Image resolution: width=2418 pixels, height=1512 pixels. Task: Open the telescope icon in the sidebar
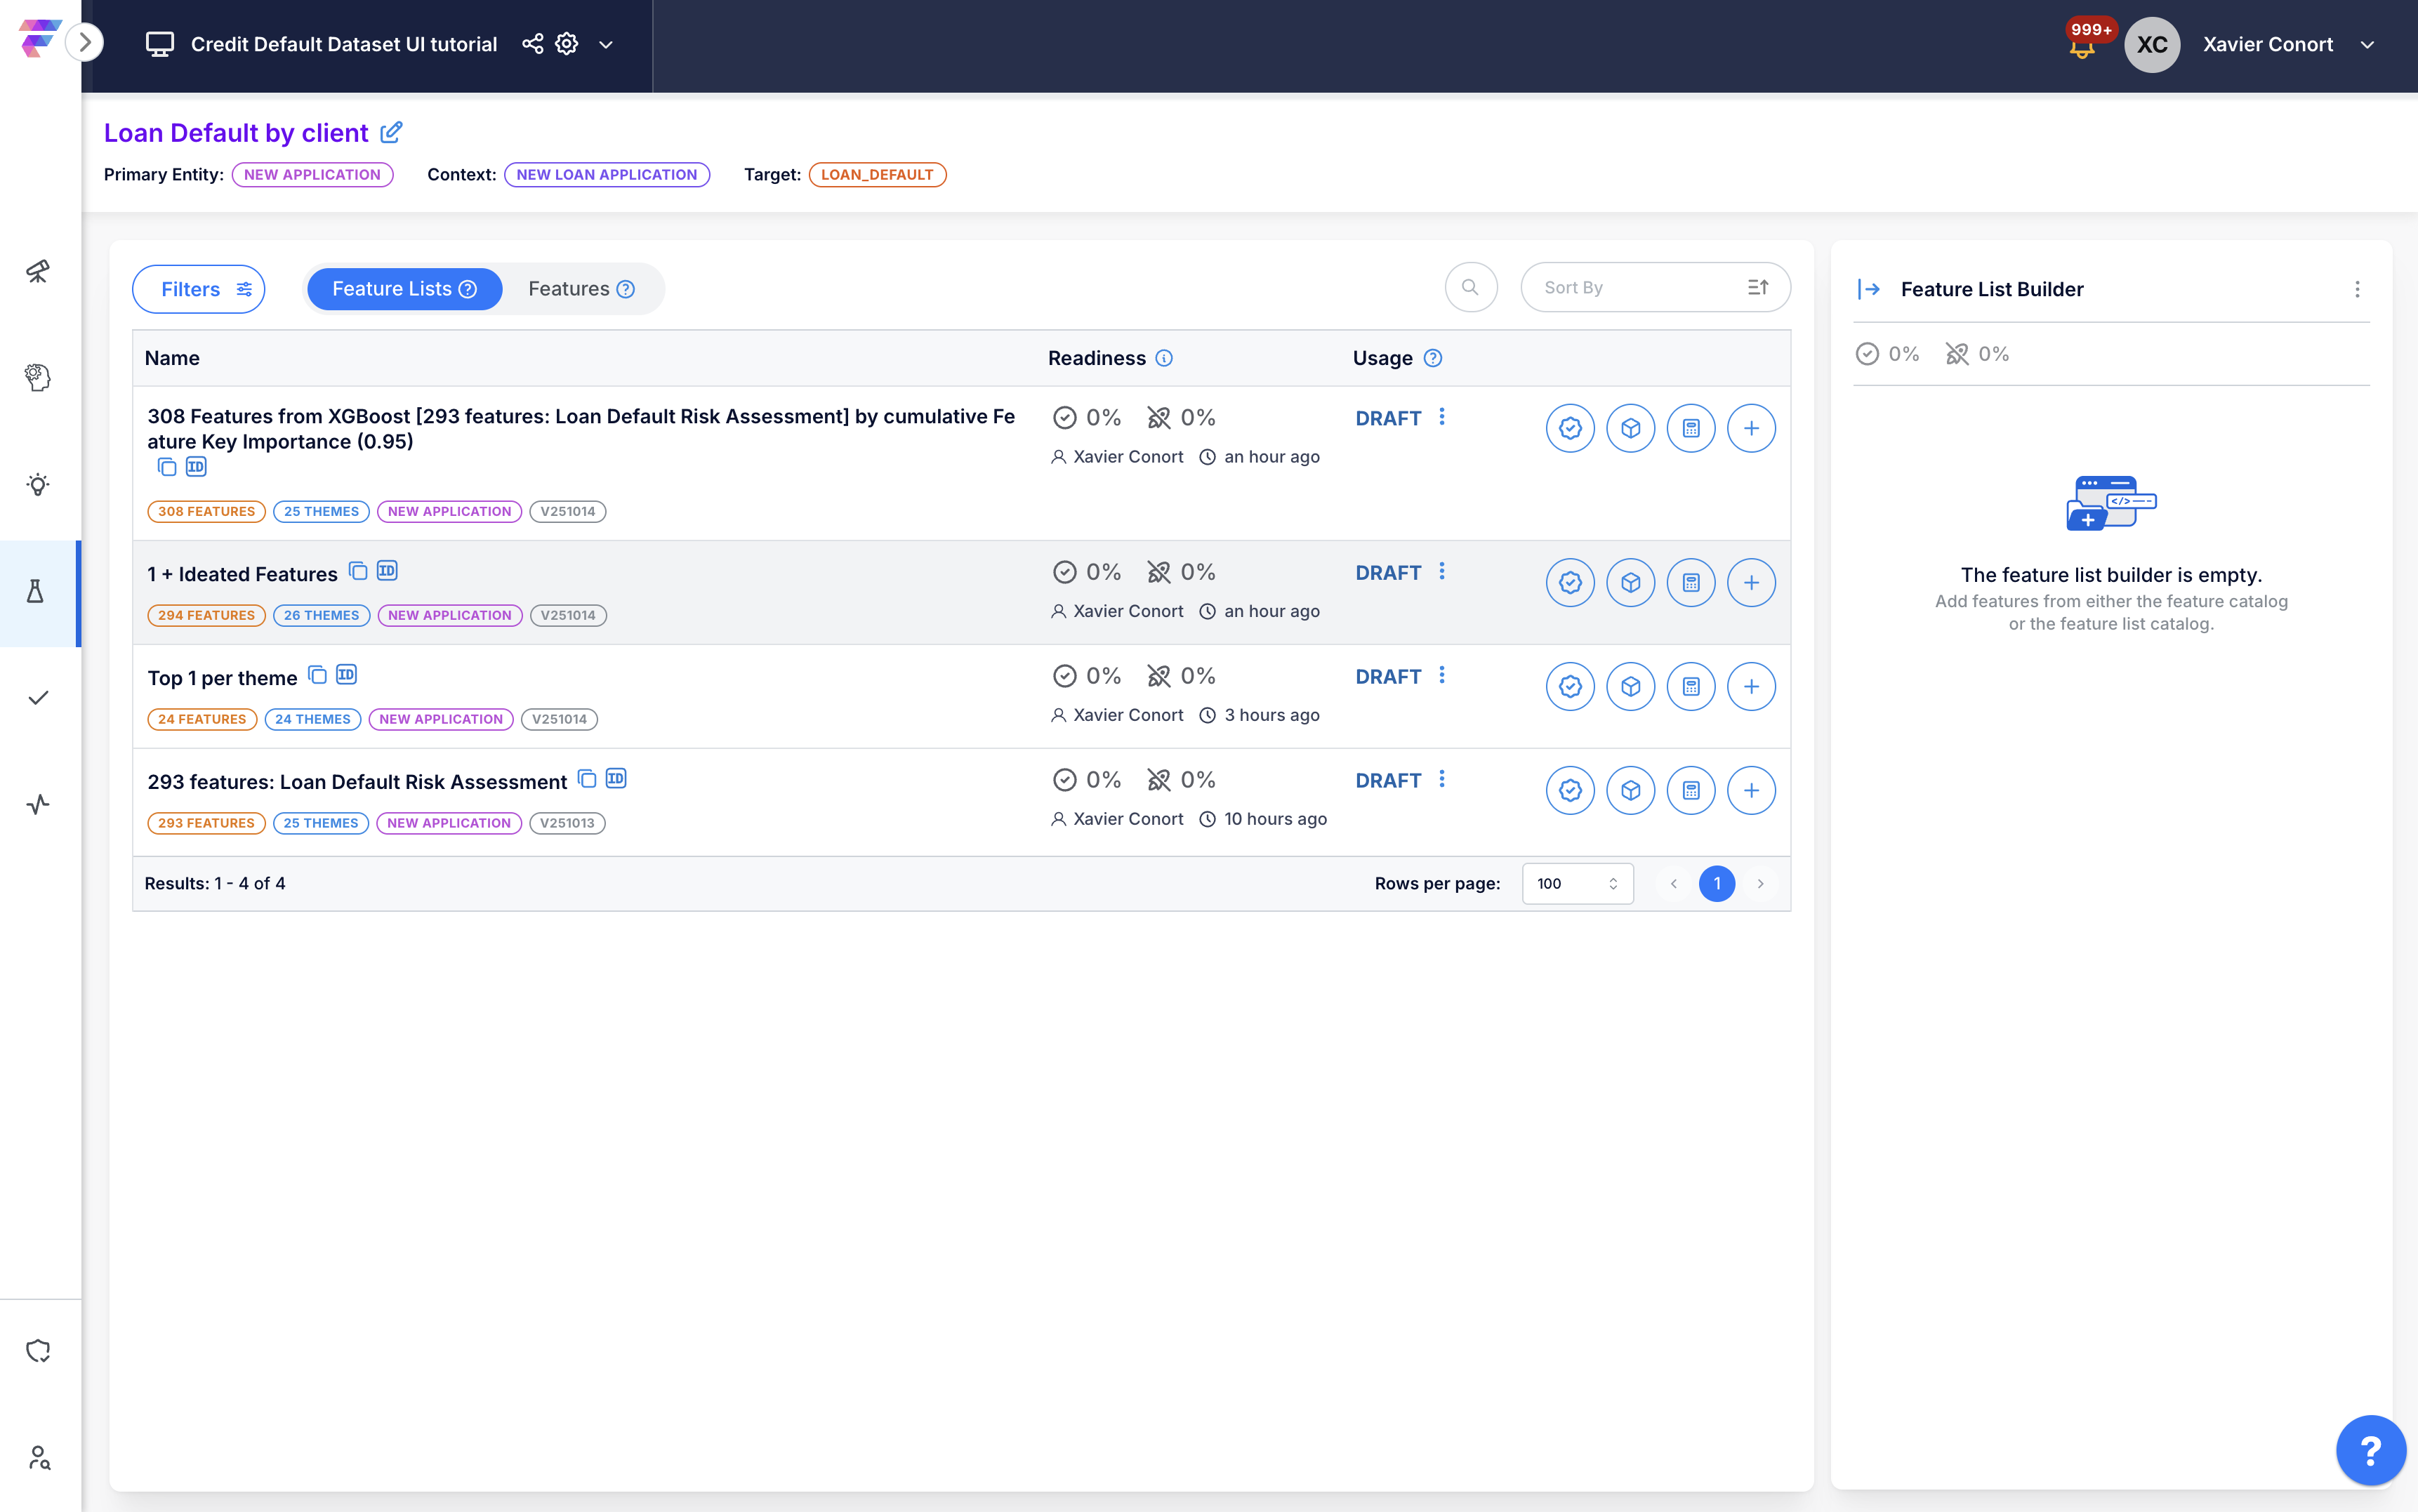click(x=38, y=271)
